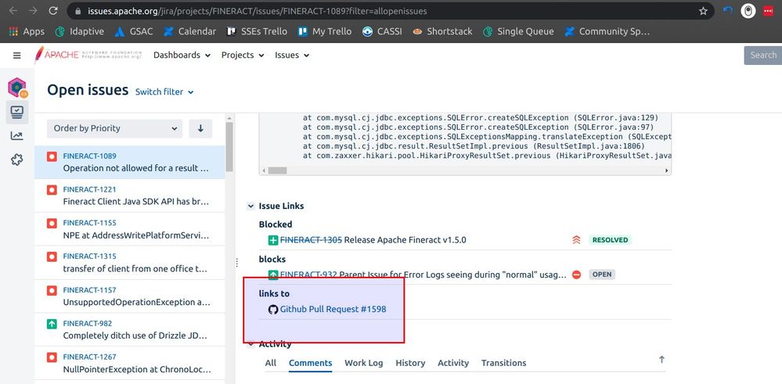Select the Issues sidebar icon

pyautogui.click(x=17, y=112)
